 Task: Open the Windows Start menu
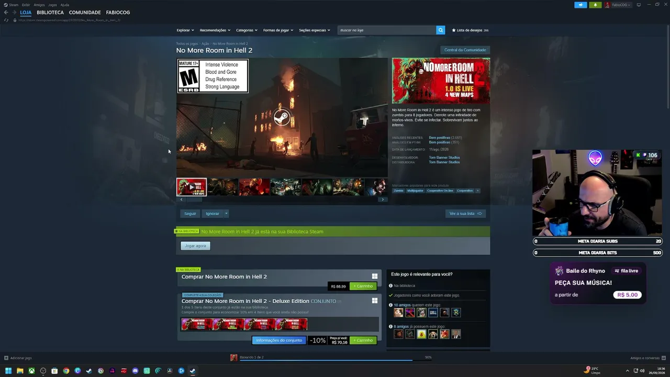click(8, 371)
